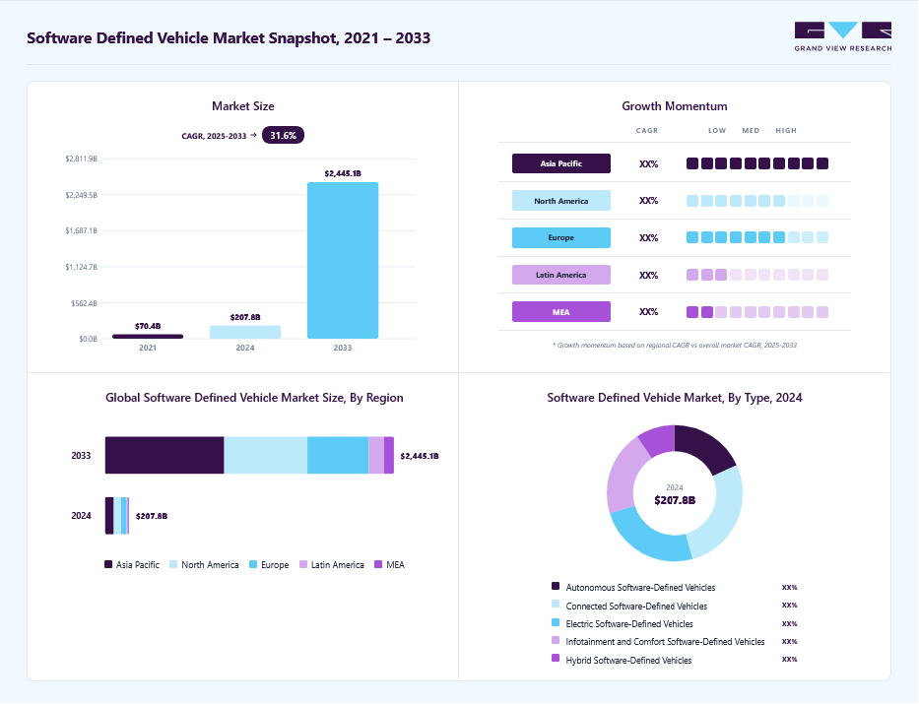
Task: Click the dark Autonomous donut slice
Action: pyautogui.click(x=705, y=448)
